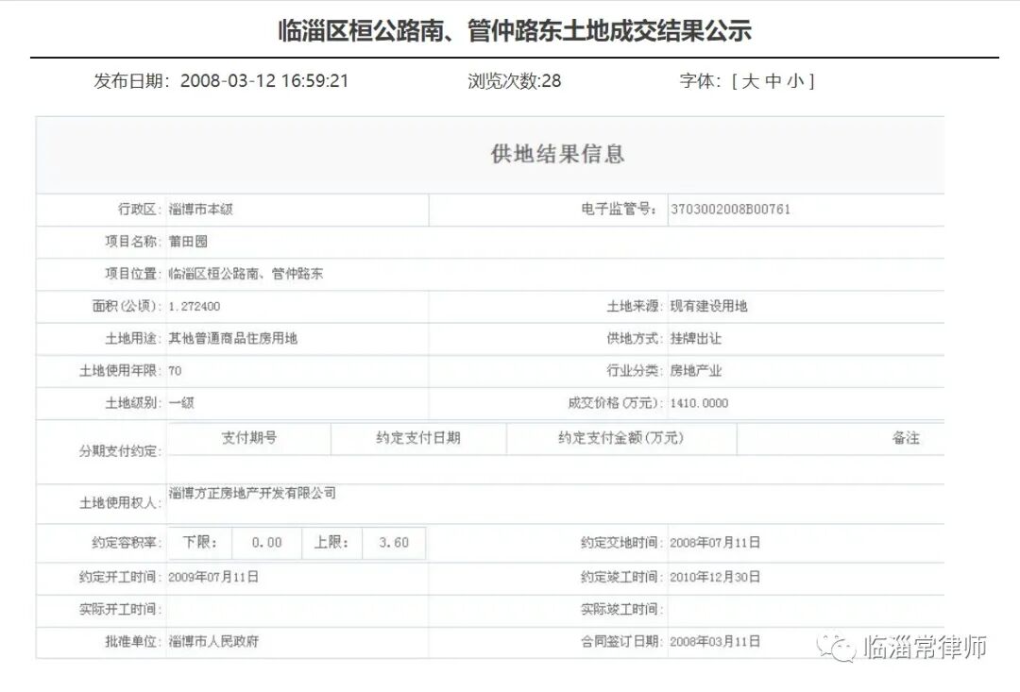Select contract signing date 2008年03月11日
The height and width of the screenshot is (692, 1020).
pos(715,641)
